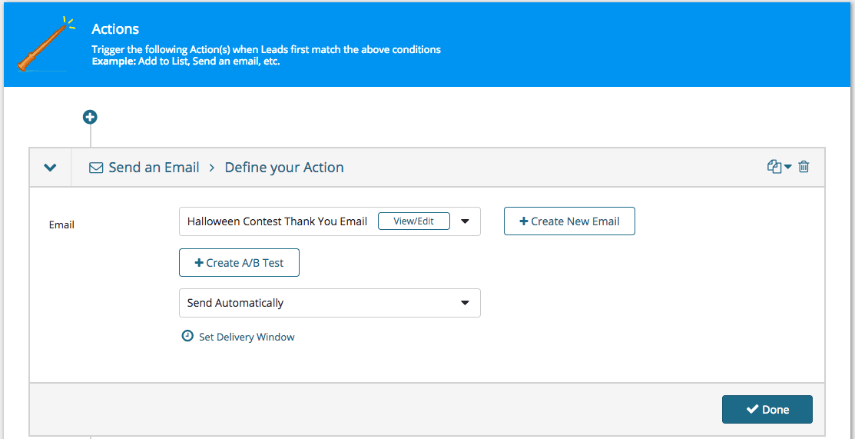Viewport: 855px width, 439px height.
Task: Click the Actions header title
Action: pos(115,29)
